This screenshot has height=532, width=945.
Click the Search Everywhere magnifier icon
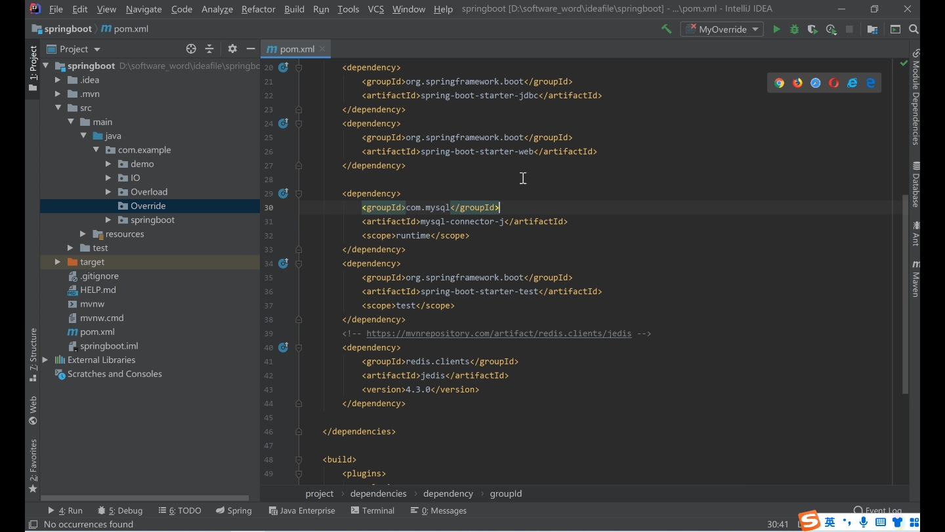(913, 29)
